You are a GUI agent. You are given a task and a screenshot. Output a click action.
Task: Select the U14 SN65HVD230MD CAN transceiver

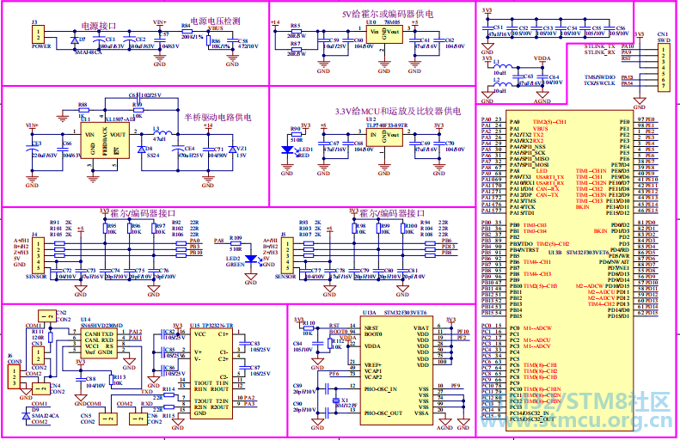click(x=99, y=344)
